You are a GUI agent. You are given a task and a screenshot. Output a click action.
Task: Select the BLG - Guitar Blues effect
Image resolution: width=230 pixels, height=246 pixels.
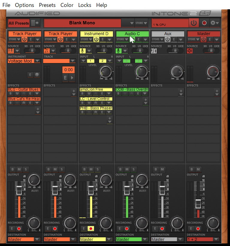click(x=24, y=90)
